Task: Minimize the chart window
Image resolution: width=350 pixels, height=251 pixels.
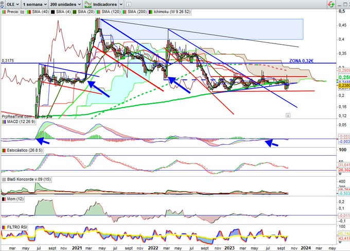Action: (340, 5)
